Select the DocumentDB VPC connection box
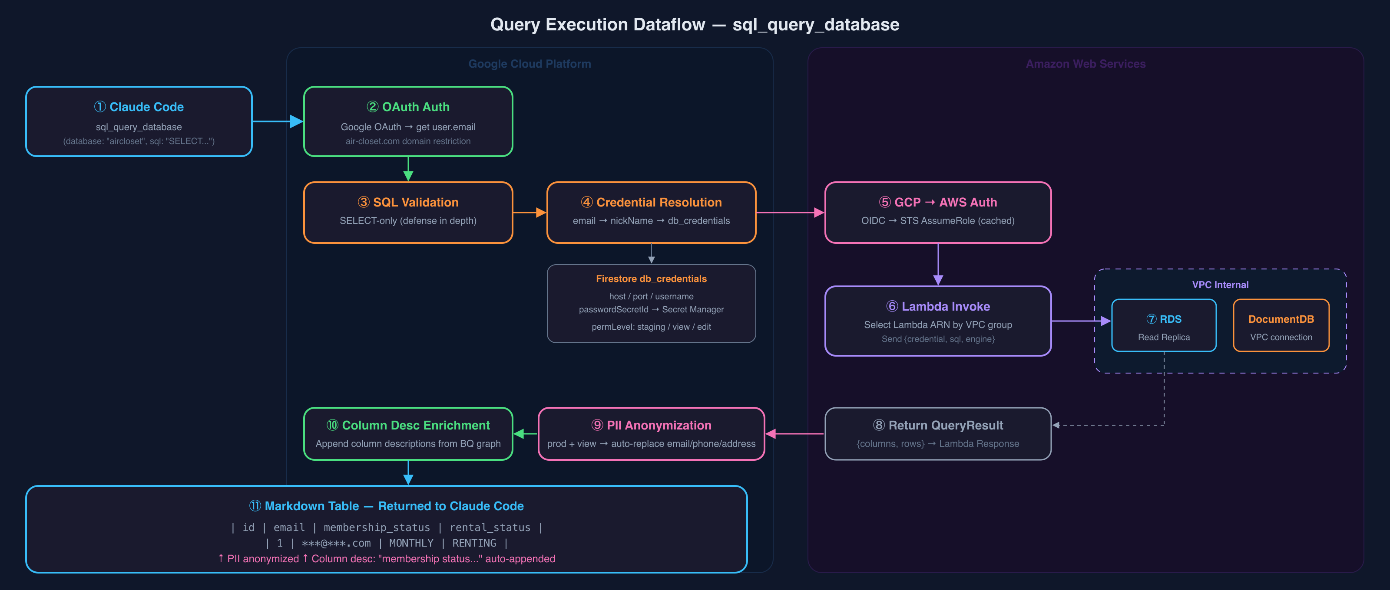 1281,325
